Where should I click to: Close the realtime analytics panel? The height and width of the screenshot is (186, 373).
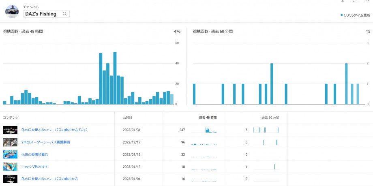pos(367,1)
